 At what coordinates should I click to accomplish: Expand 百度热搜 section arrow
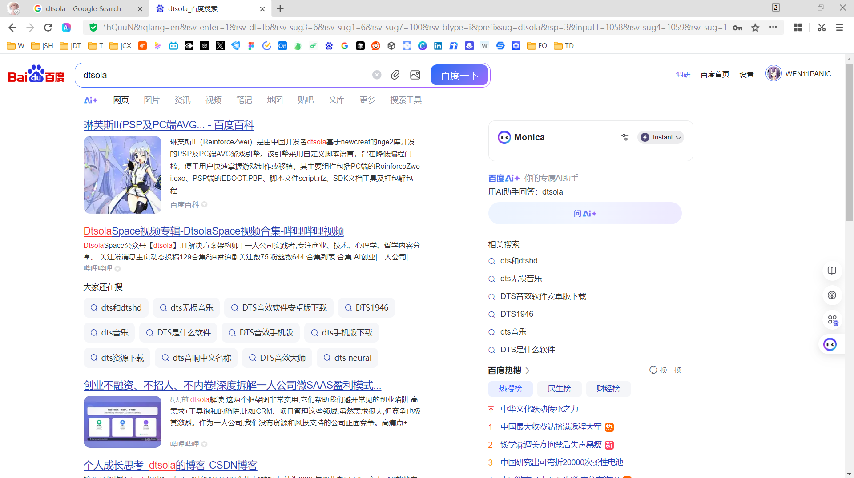(528, 370)
